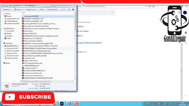Screen dimensions: 189x106
Task: Select Camtasia 9 crack file icon
Action: pyautogui.click(x=23, y=58)
